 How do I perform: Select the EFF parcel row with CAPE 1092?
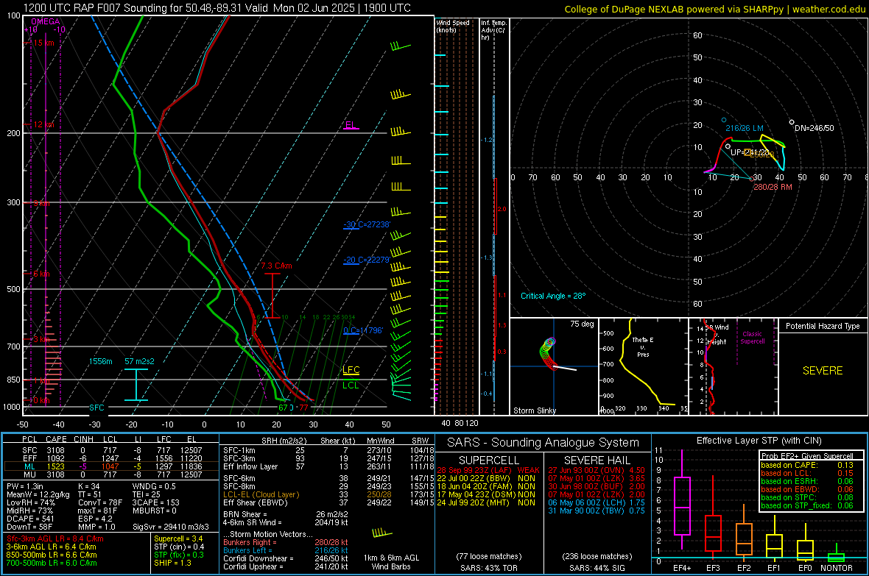(x=111, y=458)
